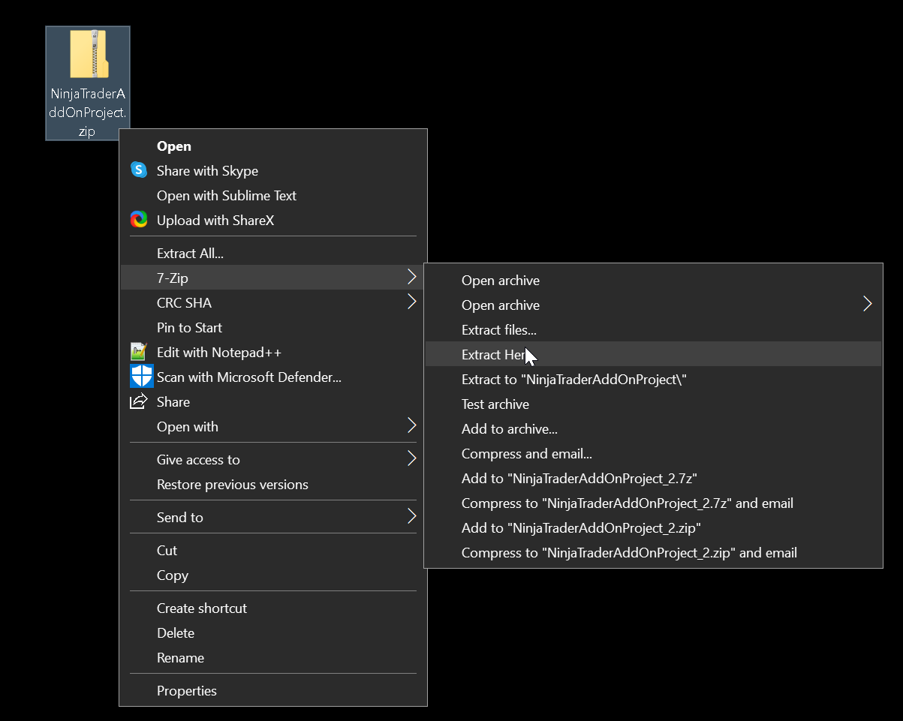903x721 pixels.
Task: Click the Microsoft Defender shield icon
Action: (141, 377)
